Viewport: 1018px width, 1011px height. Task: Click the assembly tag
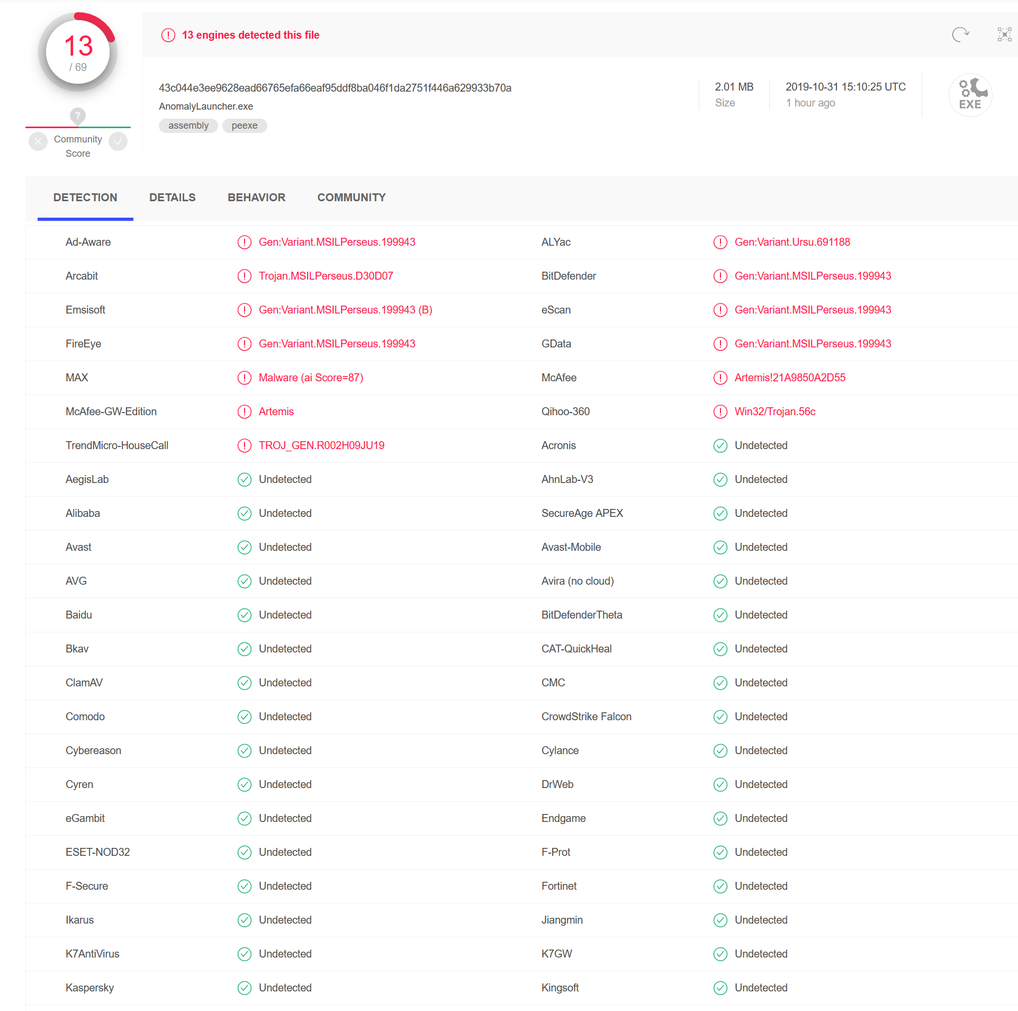click(188, 126)
